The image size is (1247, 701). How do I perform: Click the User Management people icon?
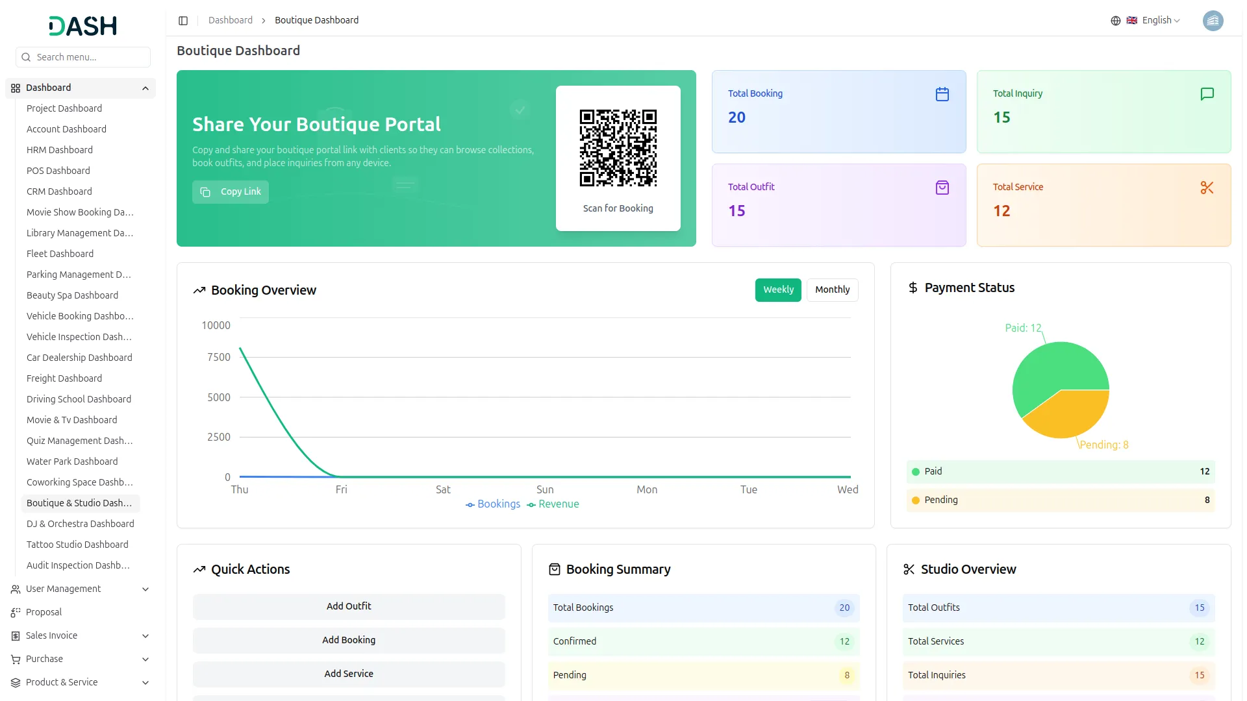pos(16,589)
